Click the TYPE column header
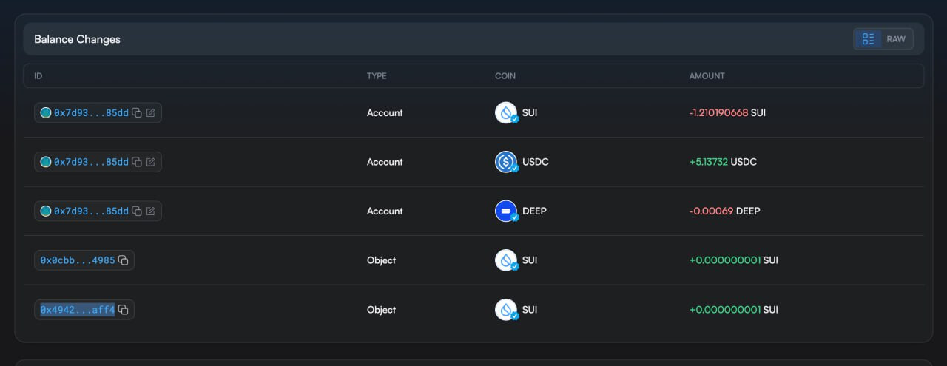This screenshot has height=366, width=947. [377, 76]
